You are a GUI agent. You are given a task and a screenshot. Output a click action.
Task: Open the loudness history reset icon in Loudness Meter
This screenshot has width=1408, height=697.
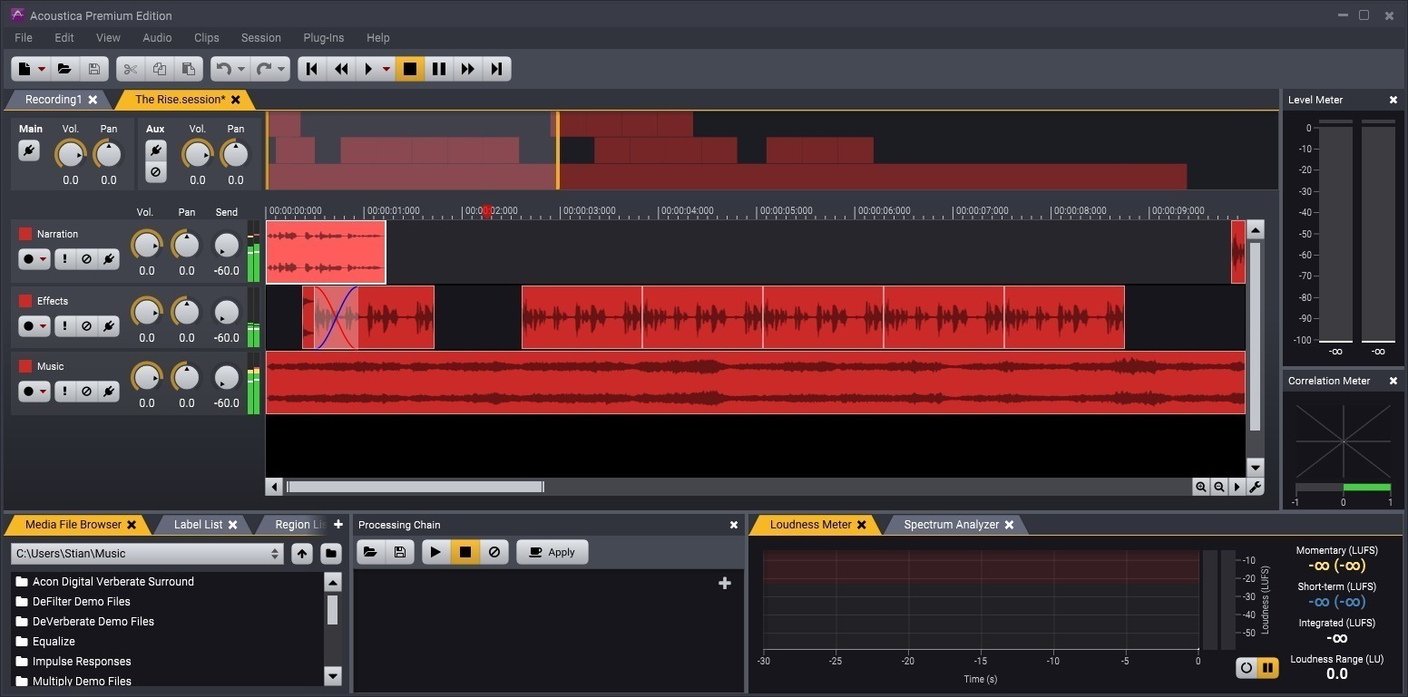[x=1247, y=668]
